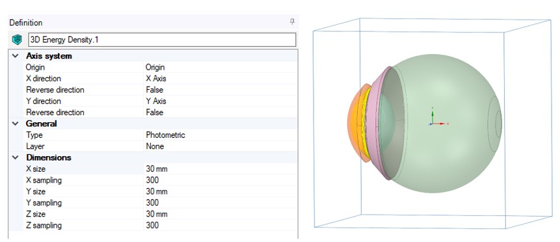
Task: Edit the 3D Energy Density.1 name field
Action: point(162,40)
